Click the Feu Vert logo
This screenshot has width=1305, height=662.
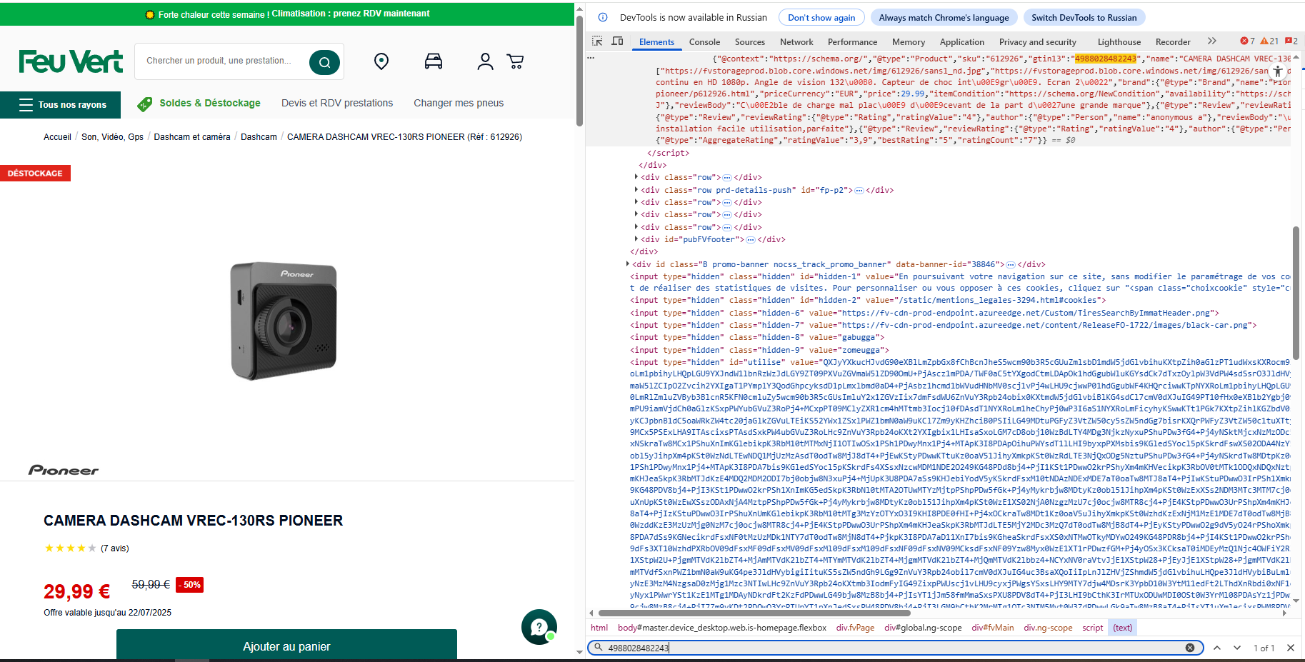click(x=71, y=62)
